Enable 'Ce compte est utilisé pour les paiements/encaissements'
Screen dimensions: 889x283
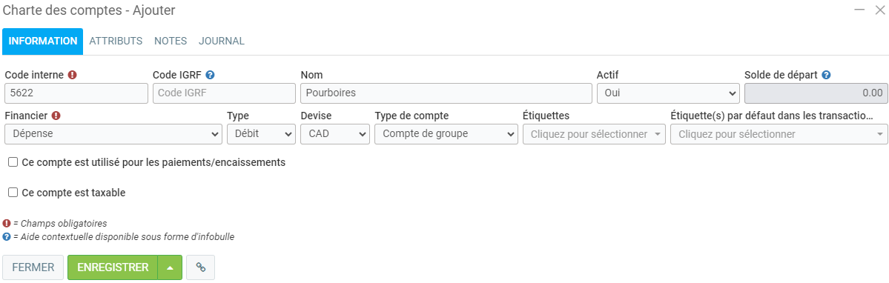[13, 162]
